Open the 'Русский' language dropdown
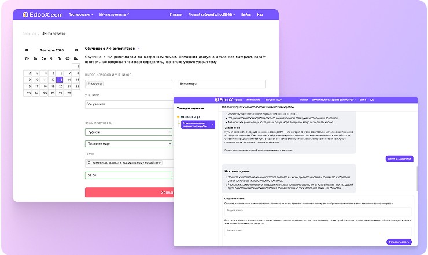 point(128,132)
